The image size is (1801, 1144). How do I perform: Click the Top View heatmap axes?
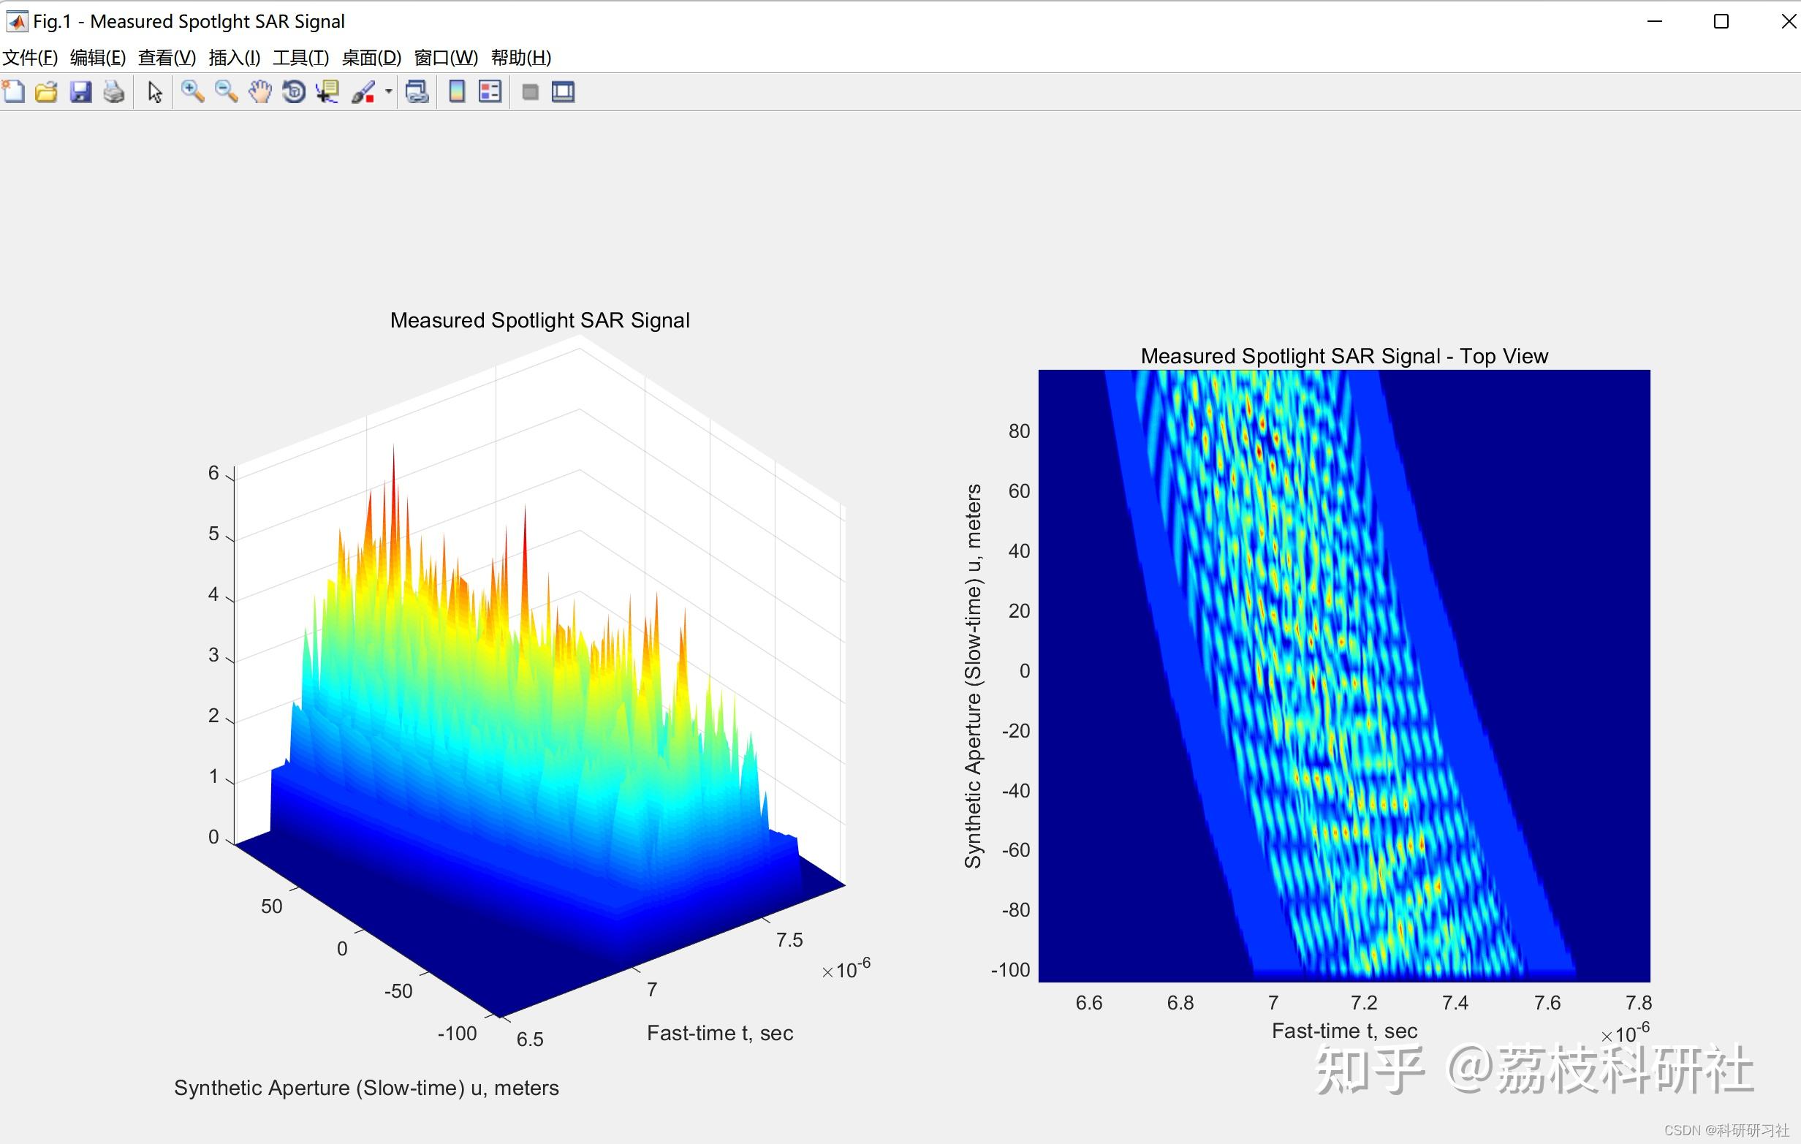pyautogui.click(x=1343, y=675)
